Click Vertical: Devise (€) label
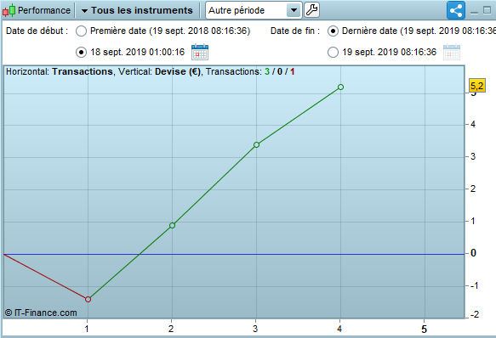The image size is (496, 338). pos(160,71)
